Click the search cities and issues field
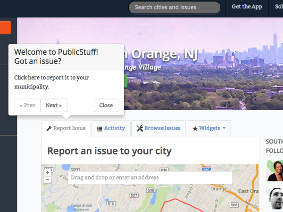 [x=175, y=7]
